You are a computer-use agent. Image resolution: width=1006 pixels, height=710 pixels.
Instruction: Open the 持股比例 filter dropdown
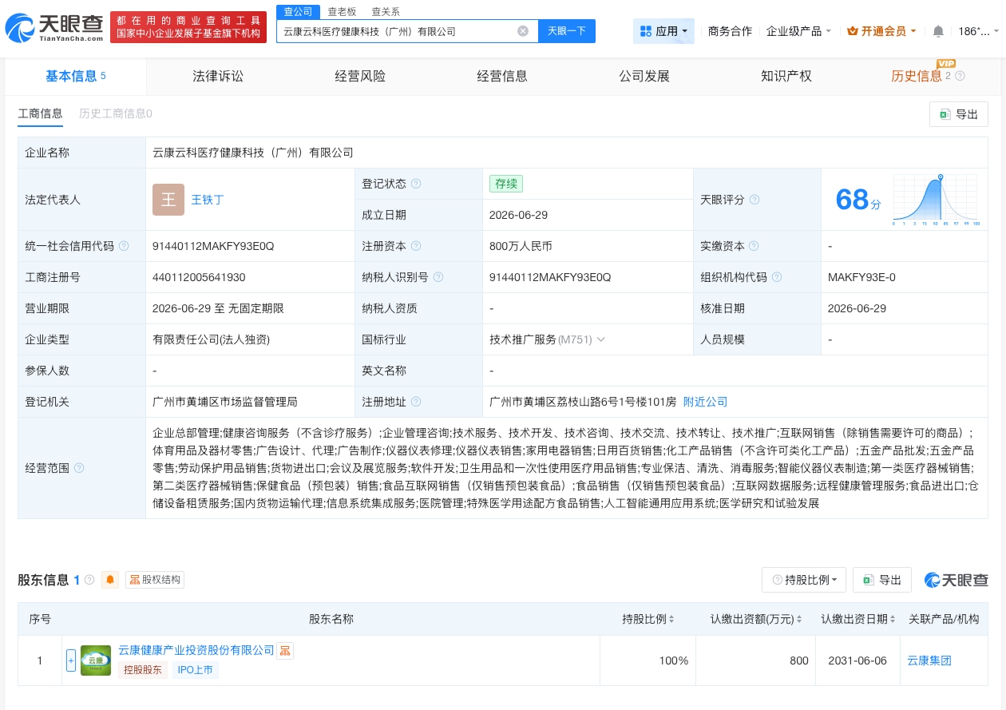coord(804,580)
